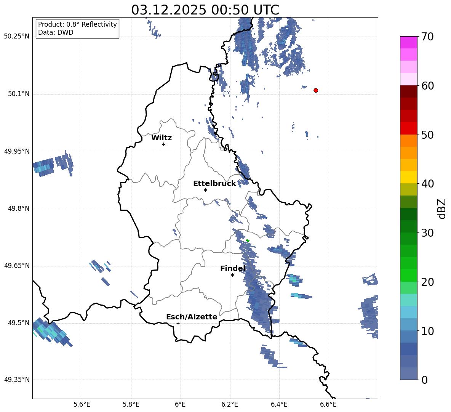The image size is (451, 412).
Task: Click the 6.4°E longitude label
Action: (x=279, y=404)
